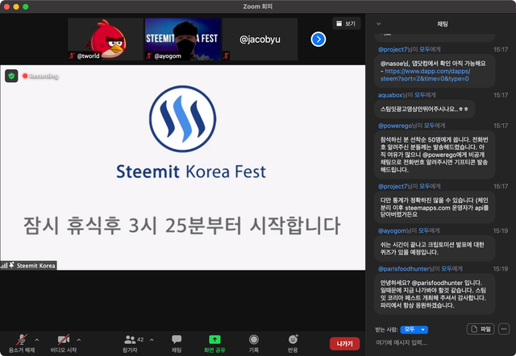The height and width of the screenshot is (356, 516).
Task: Click the macOS green fullscreen window button
Action: tap(26, 6)
